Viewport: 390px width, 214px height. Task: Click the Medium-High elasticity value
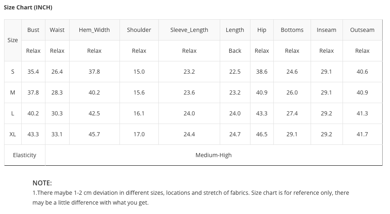[213, 155]
